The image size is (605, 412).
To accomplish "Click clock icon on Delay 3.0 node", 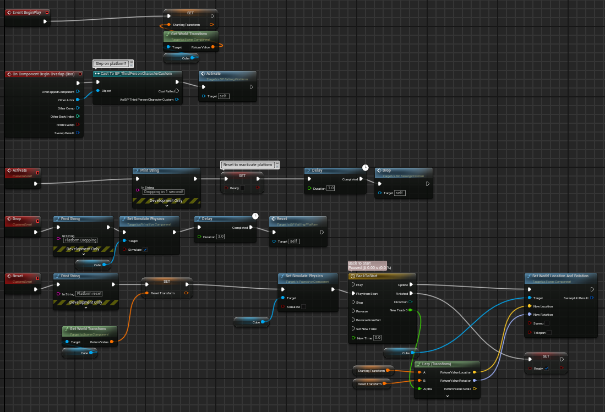I will [x=255, y=216].
